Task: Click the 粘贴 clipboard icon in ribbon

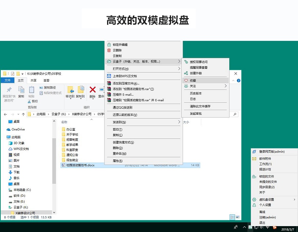Action: [32, 89]
